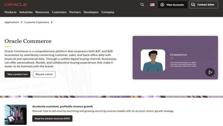Viewport: 223px width, 126px height.
Task: Open the Products menu
Action: (10, 12)
